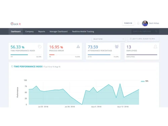Click the 16.95 % value
The height and width of the screenshot is (126, 168).
point(56,47)
